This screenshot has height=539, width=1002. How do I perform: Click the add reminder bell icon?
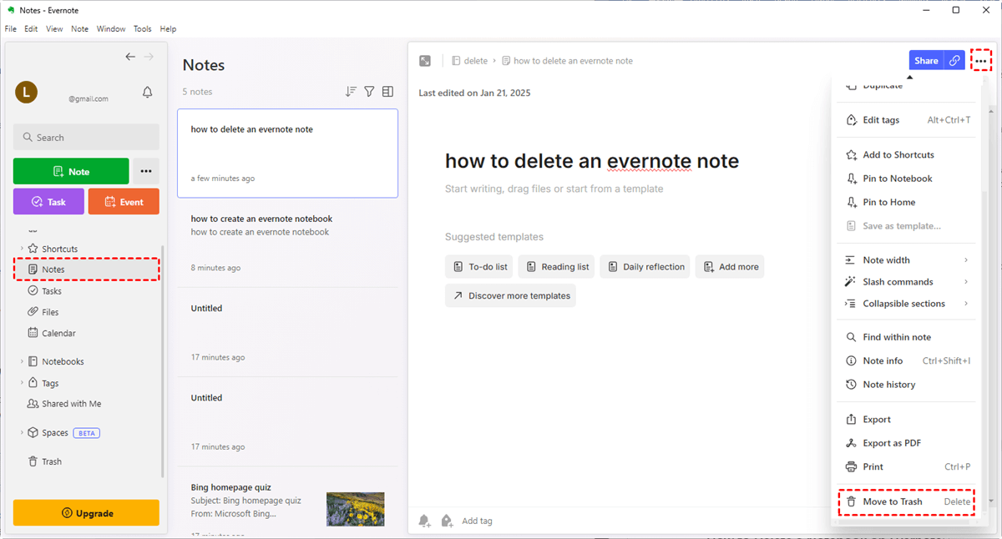coord(425,521)
